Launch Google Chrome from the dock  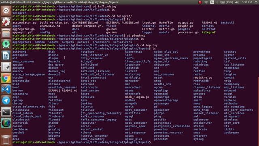click(x=6, y=78)
